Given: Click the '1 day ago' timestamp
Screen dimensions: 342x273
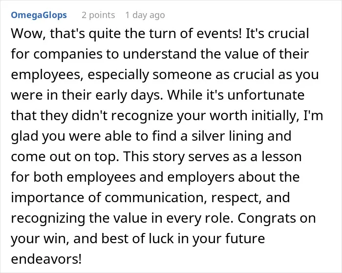Looking at the screenshot, I should 145,15.
